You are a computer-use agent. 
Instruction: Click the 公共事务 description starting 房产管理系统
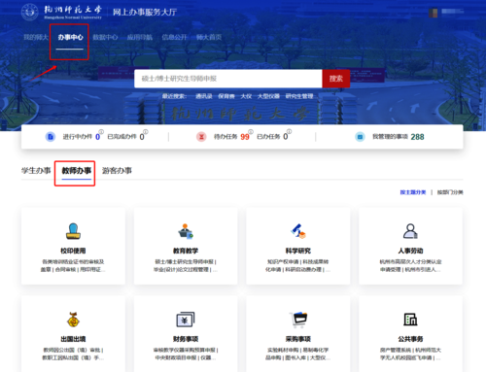click(410, 354)
